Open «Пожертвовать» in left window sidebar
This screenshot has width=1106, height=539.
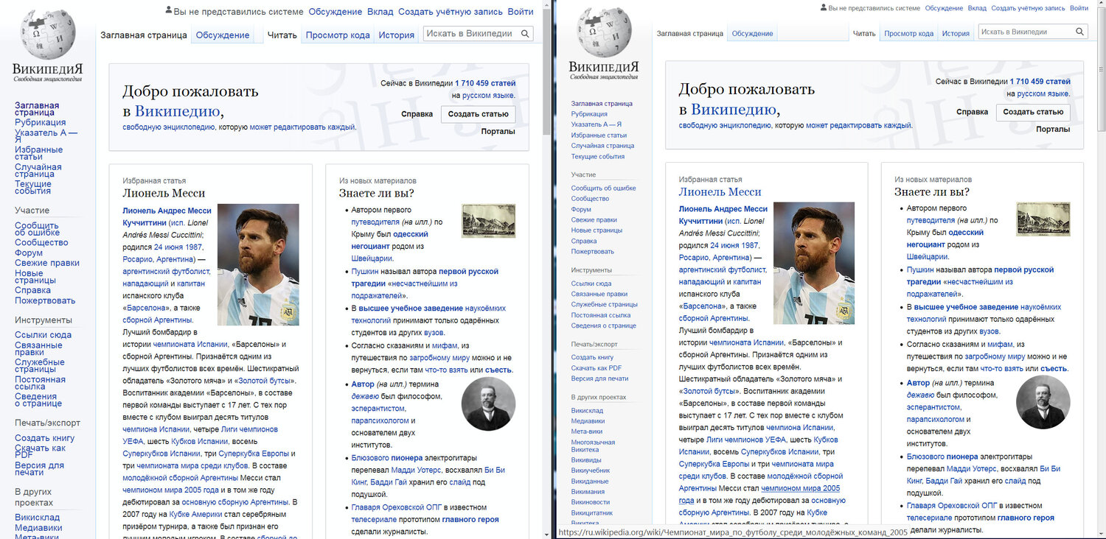tap(45, 300)
